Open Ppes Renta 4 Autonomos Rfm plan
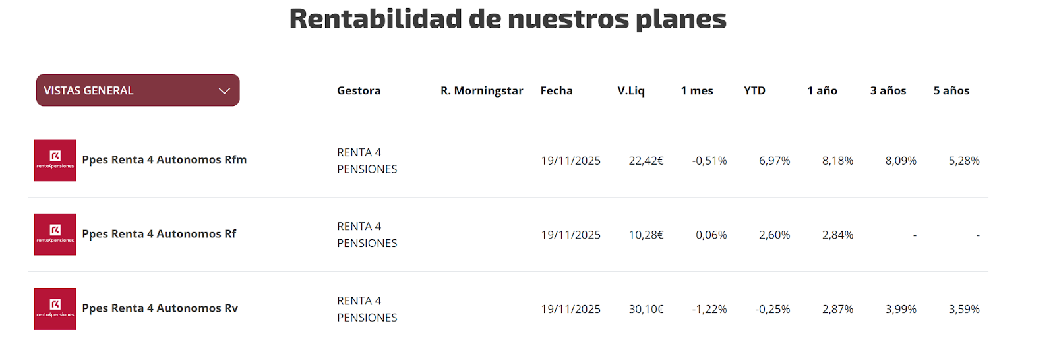 coord(164,160)
